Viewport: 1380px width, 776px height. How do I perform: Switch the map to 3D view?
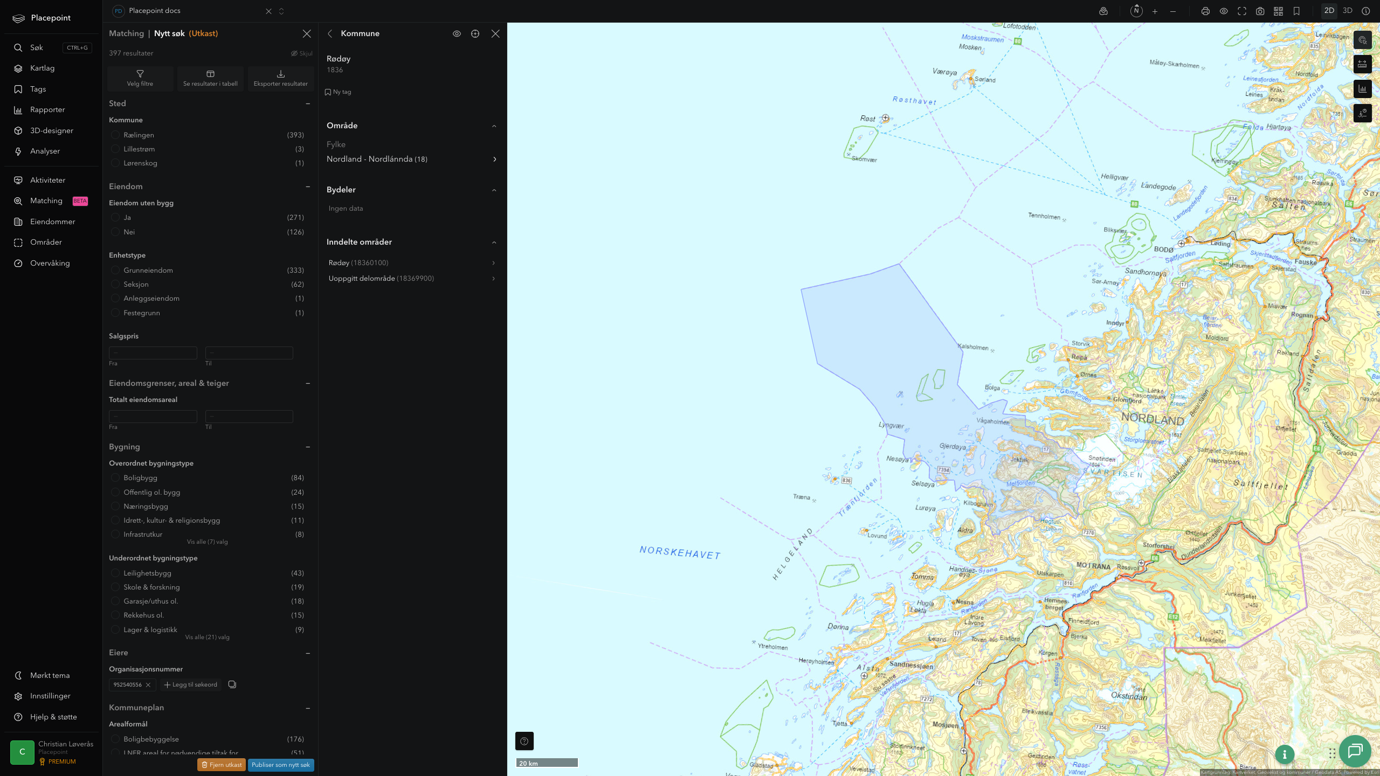point(1348,11)
